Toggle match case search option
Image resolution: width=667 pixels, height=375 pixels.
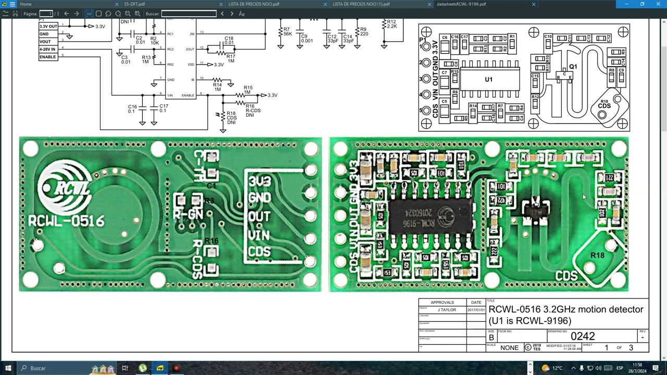coord(242,14)
